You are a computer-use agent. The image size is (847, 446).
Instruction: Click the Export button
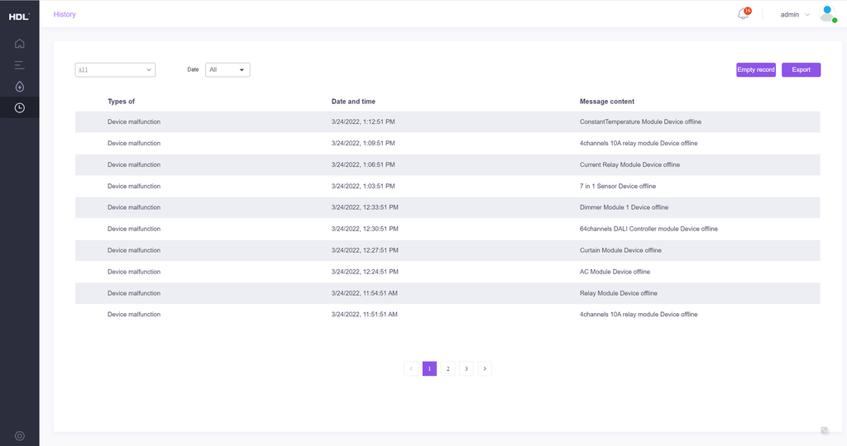point(801,70)
